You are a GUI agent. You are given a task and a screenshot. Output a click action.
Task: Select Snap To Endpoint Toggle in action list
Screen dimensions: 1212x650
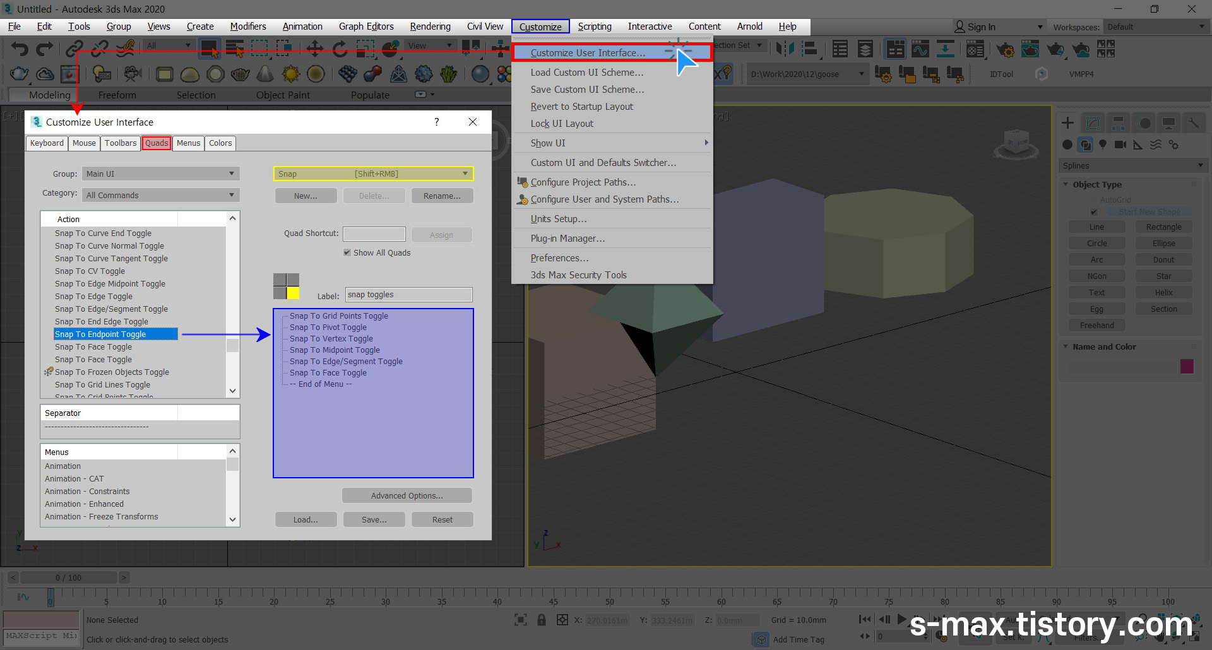(x=116, y=334)
